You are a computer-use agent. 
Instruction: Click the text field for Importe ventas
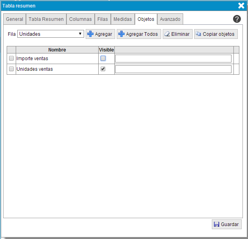pyautogui.click(x=173, y=59)
